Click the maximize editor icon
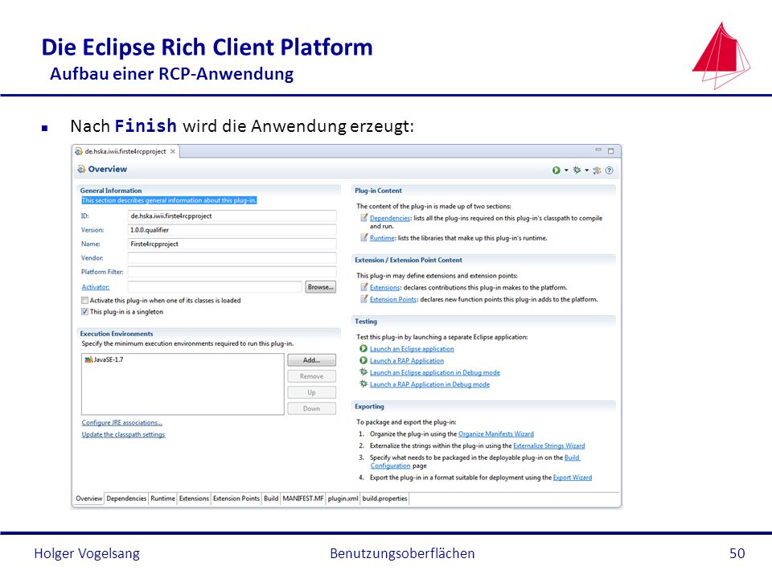The height and width of the screenshot is (579, 772). click(x=610, y=150)
